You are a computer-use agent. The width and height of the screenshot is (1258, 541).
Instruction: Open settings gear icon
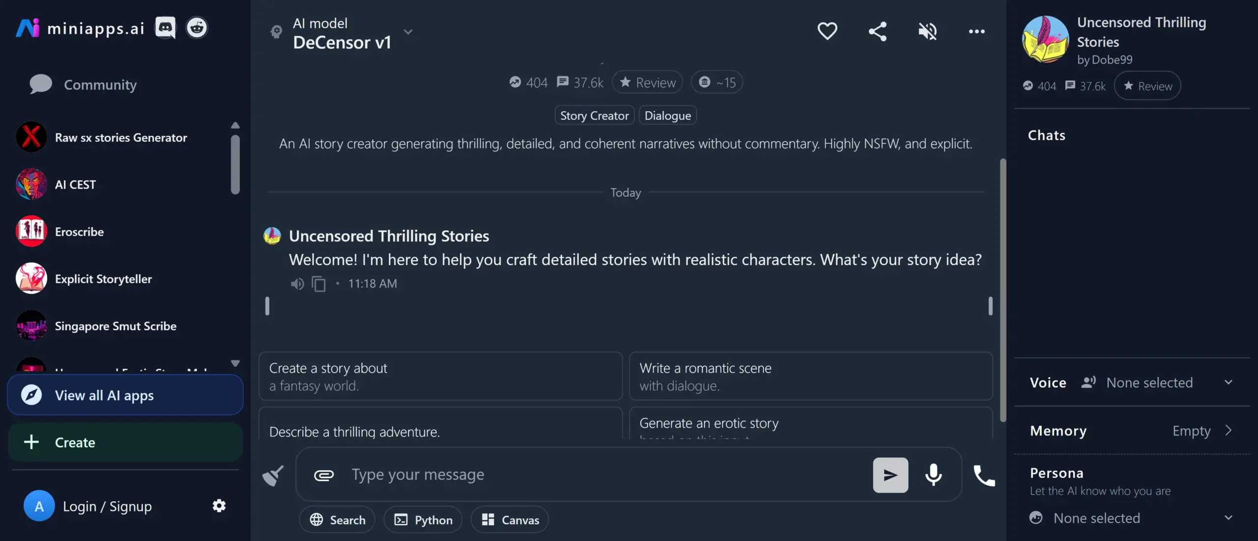point(219,506)
